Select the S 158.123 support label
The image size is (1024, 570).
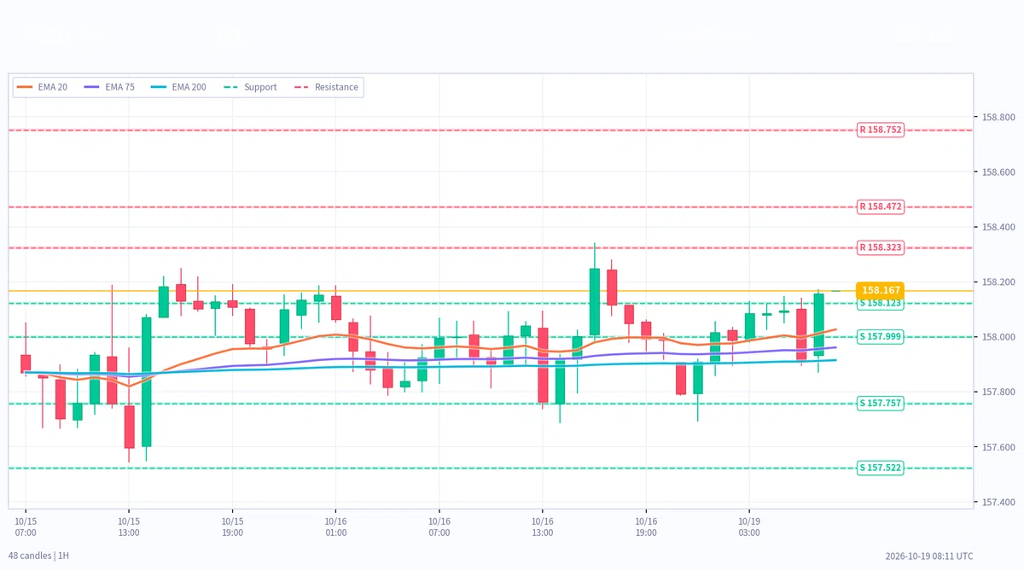[x=880, y=303]
